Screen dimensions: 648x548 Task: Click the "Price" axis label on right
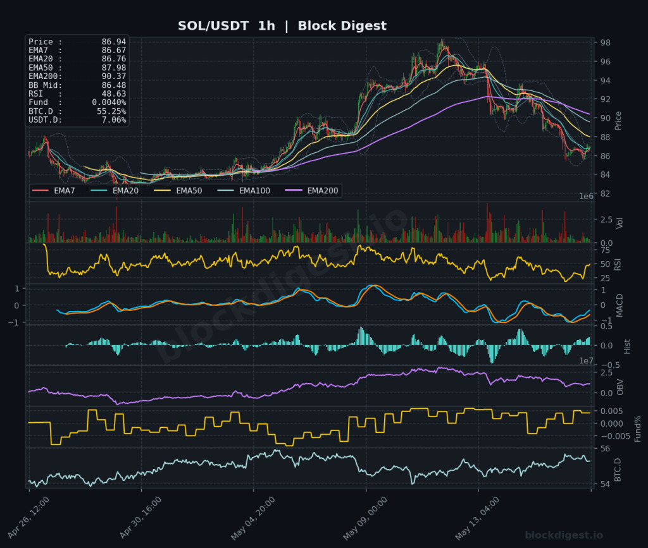pyautogui.click(x=618, y=121)
